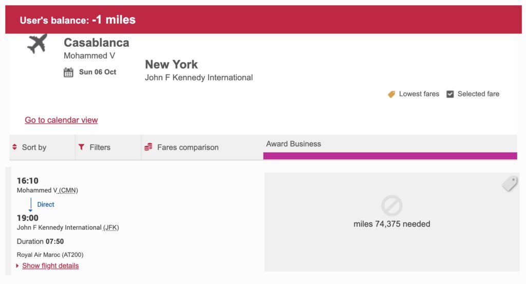Select the miles 74,375 needed fare cell

pyautogui.click(x=391, y=224)
